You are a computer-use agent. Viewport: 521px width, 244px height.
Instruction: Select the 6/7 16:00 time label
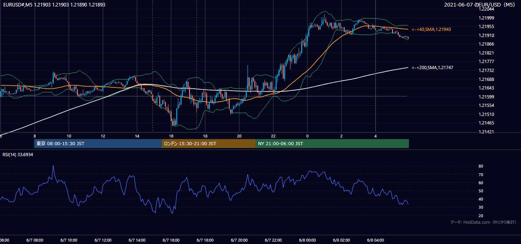coord(171,240)
